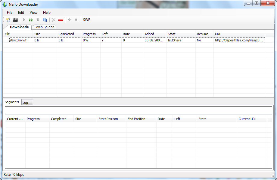
Task: Switch to the Log tab
Action: pyautogui.click(x=26, y=103)
